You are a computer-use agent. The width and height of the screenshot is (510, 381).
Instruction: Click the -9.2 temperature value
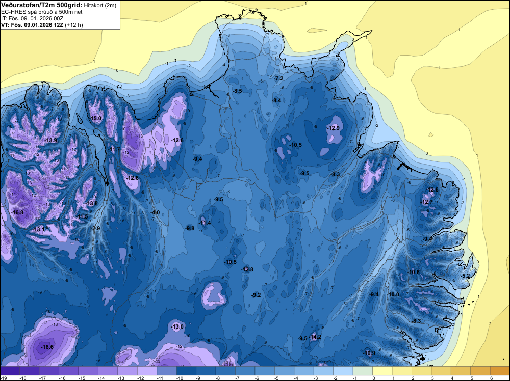[256, 295]
